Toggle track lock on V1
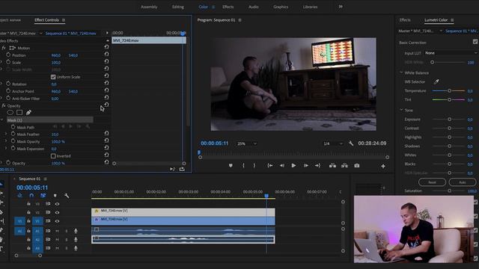 (x=28, y=221)
